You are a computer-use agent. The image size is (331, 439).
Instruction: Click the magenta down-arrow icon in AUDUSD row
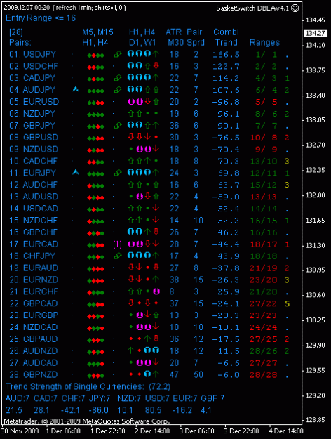click(x=140, y=197)
